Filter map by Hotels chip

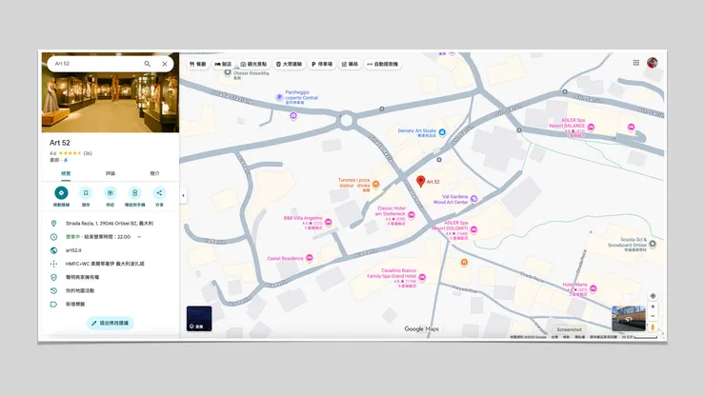[223, 65]
